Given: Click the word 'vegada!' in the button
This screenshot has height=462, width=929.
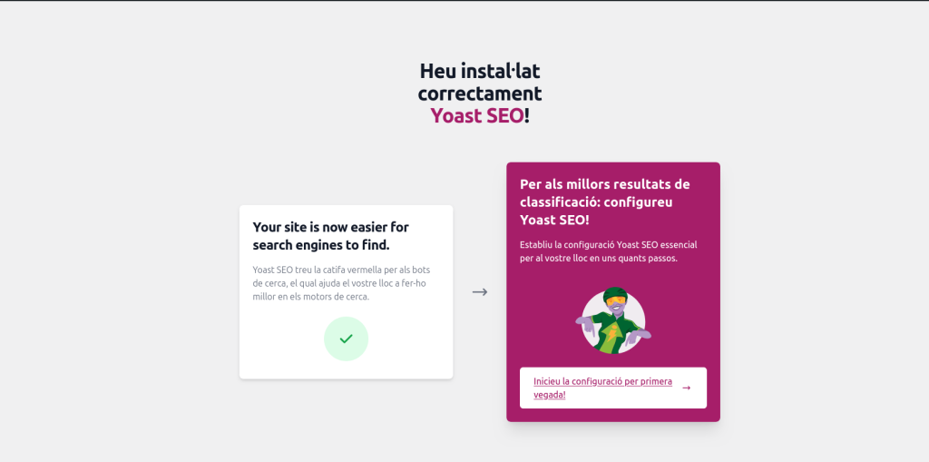Looking at the screenshot, I should 550,395.
